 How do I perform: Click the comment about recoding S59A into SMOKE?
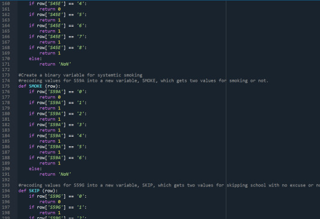[143, 80]
